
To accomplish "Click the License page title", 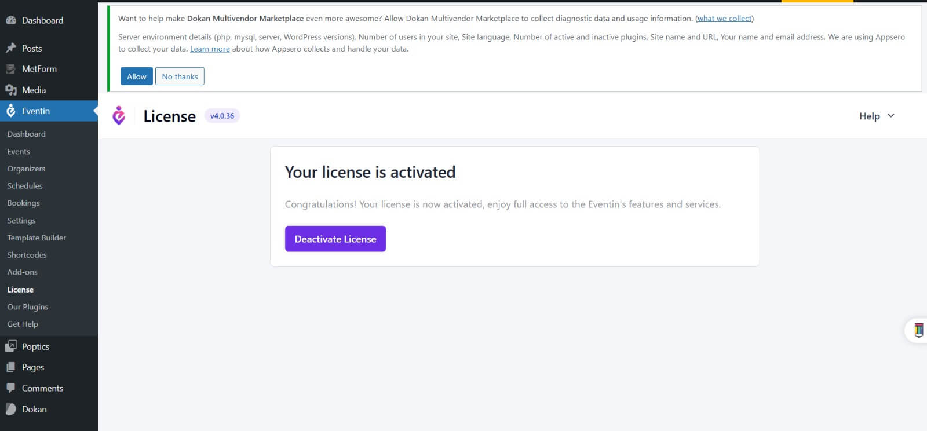I will pyautogui.click(x=169, y=116).
